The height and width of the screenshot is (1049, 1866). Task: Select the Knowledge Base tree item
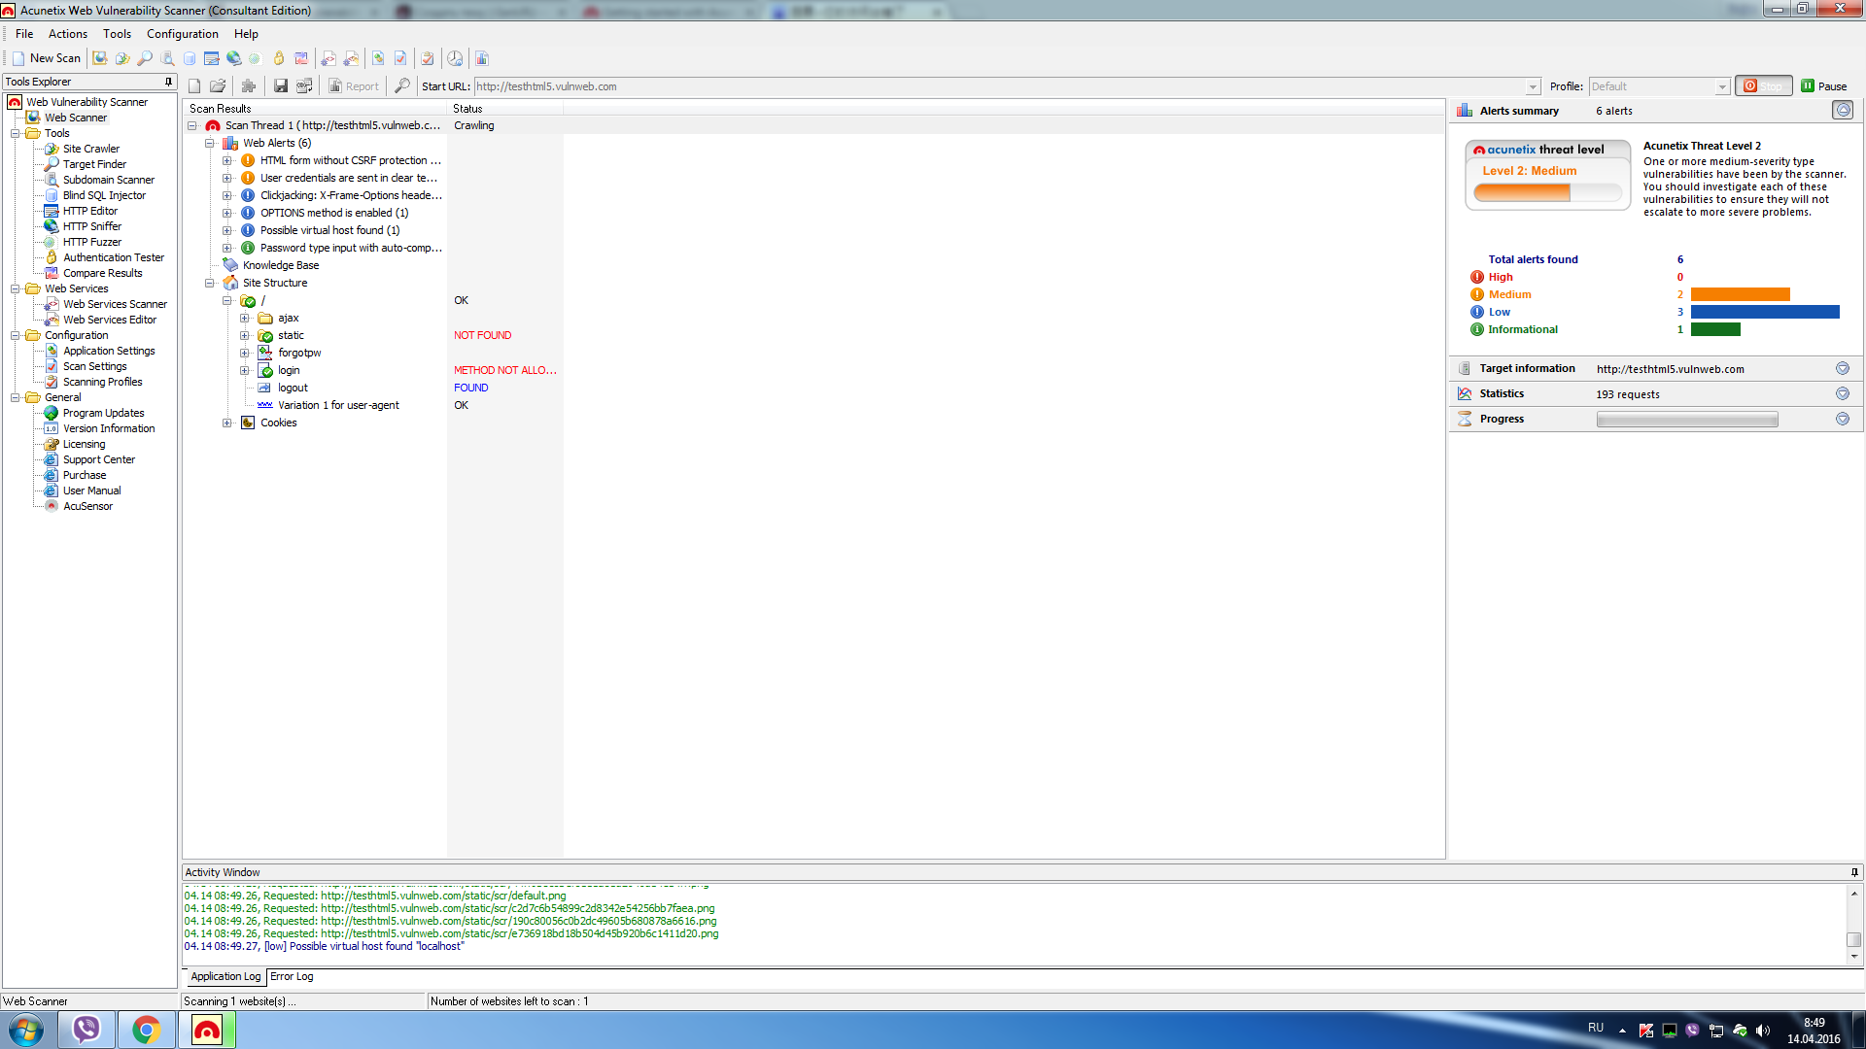(x=280, y=265)
